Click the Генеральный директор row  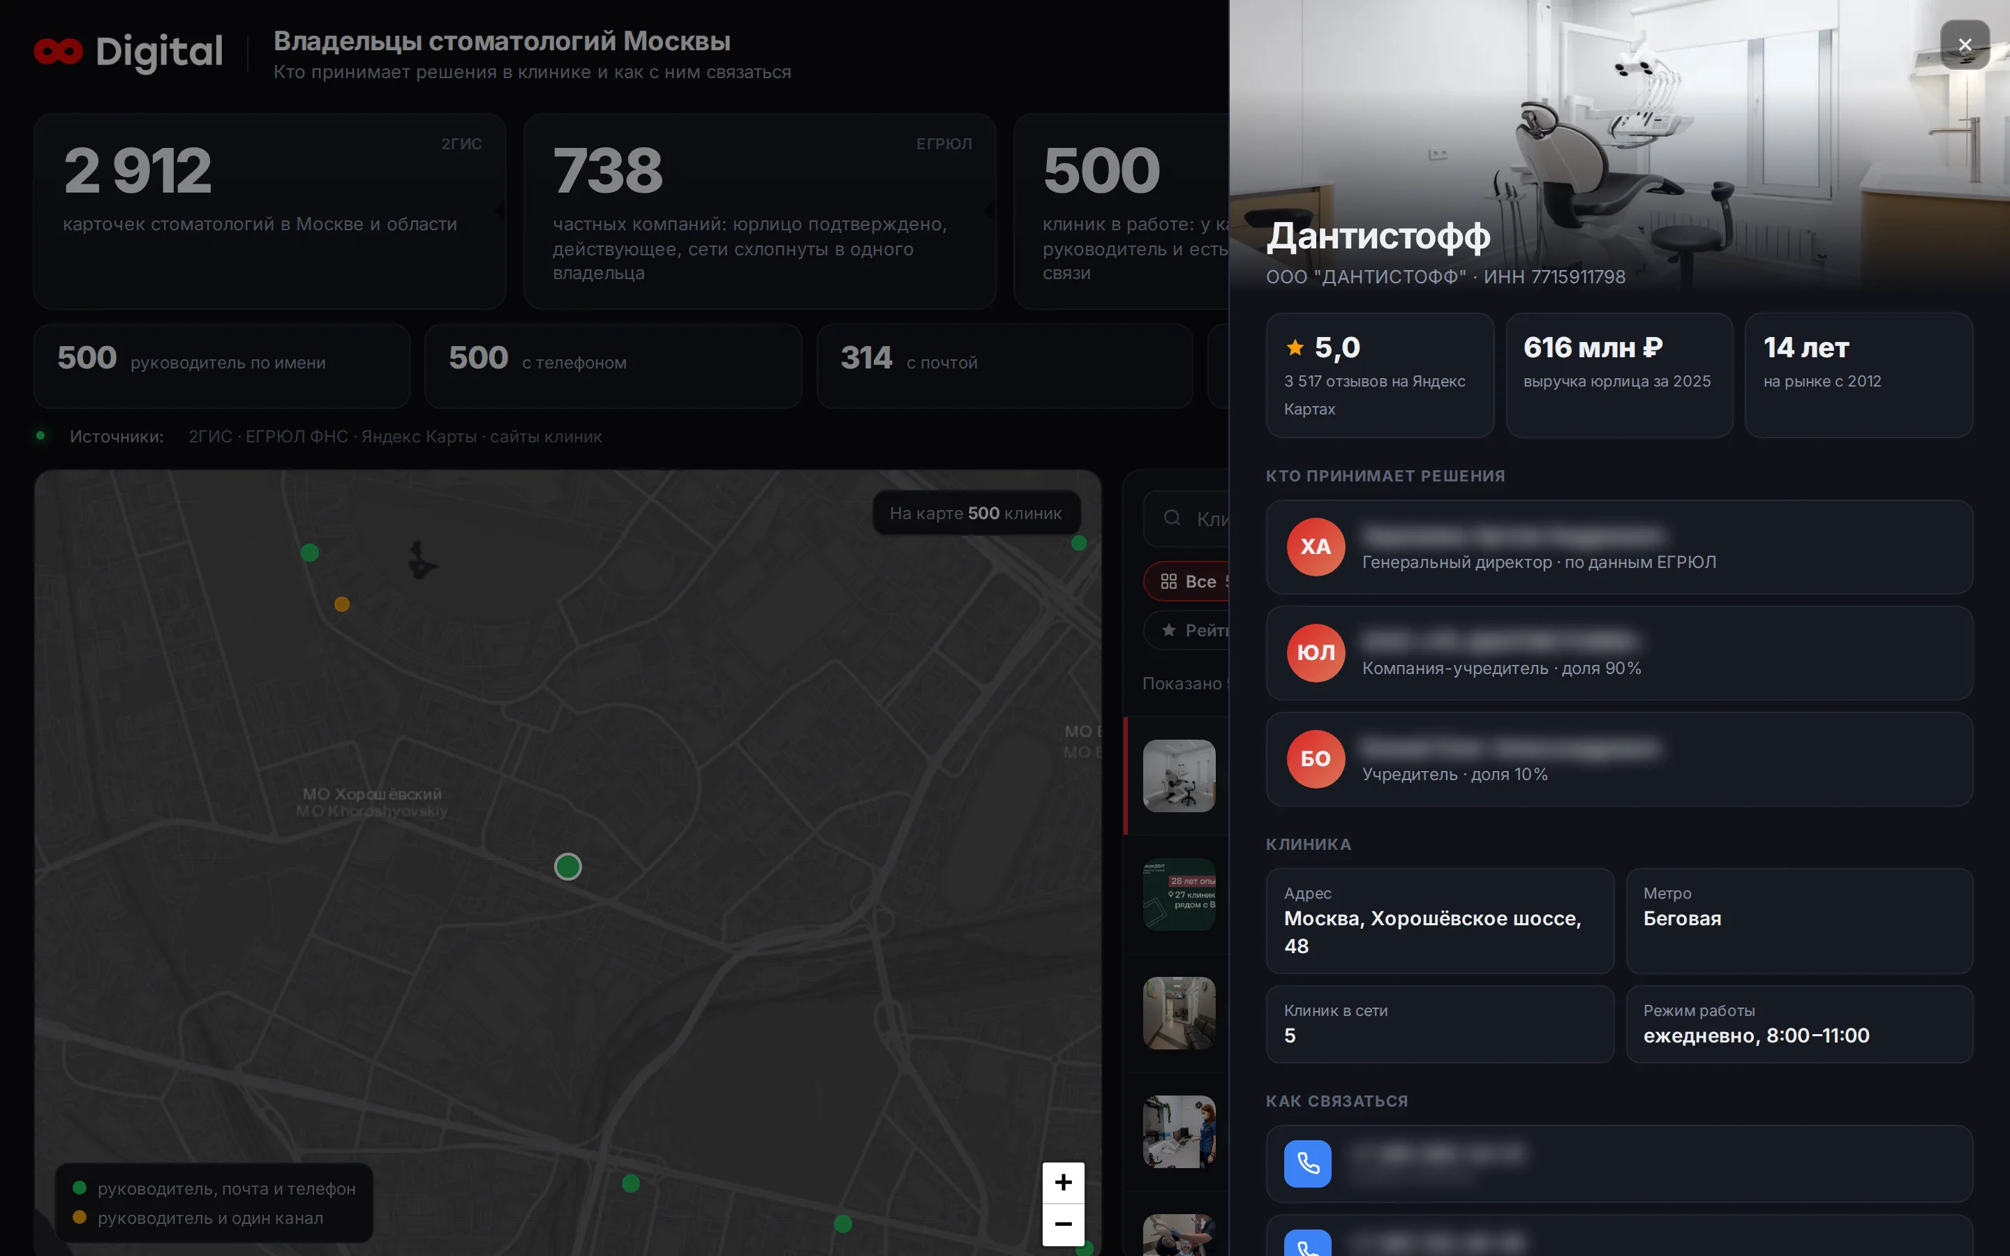coord(1618,546)
